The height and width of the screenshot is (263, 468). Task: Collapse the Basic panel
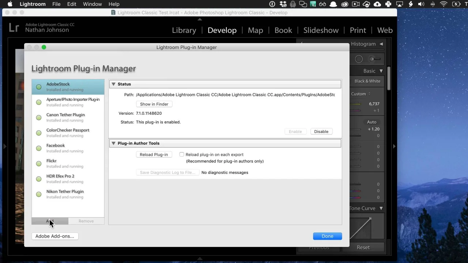(x=381, y=71)
